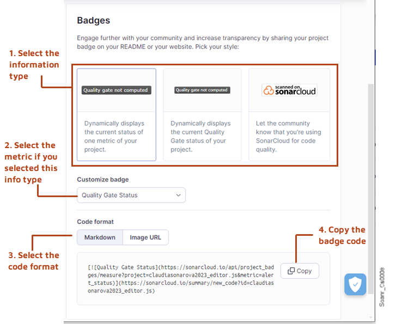396x324 pixels.
Task: Select the one-metric badge style description
Action: pos(116,136)
